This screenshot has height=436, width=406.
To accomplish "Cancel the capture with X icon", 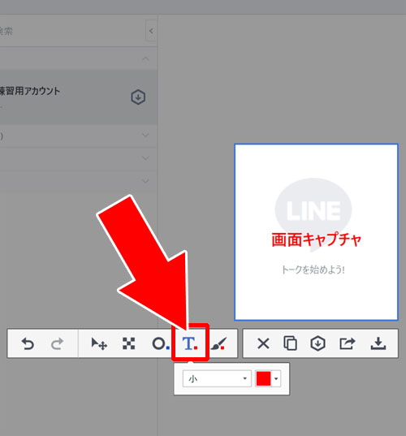I will coord(263,343).
